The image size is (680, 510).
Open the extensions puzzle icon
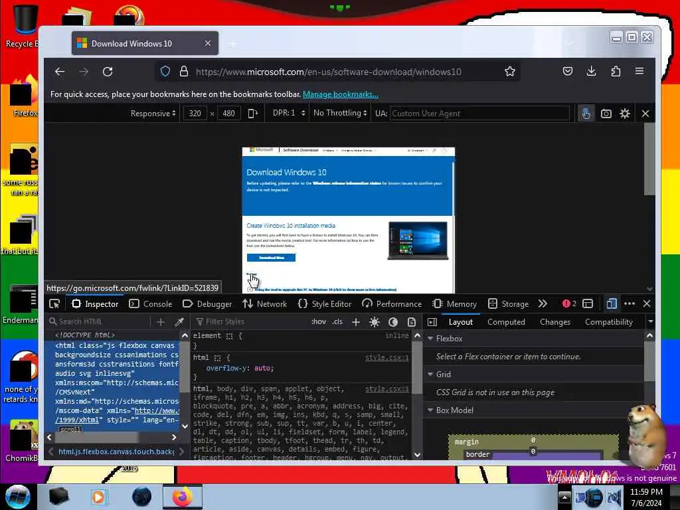(x=616, y=72)
